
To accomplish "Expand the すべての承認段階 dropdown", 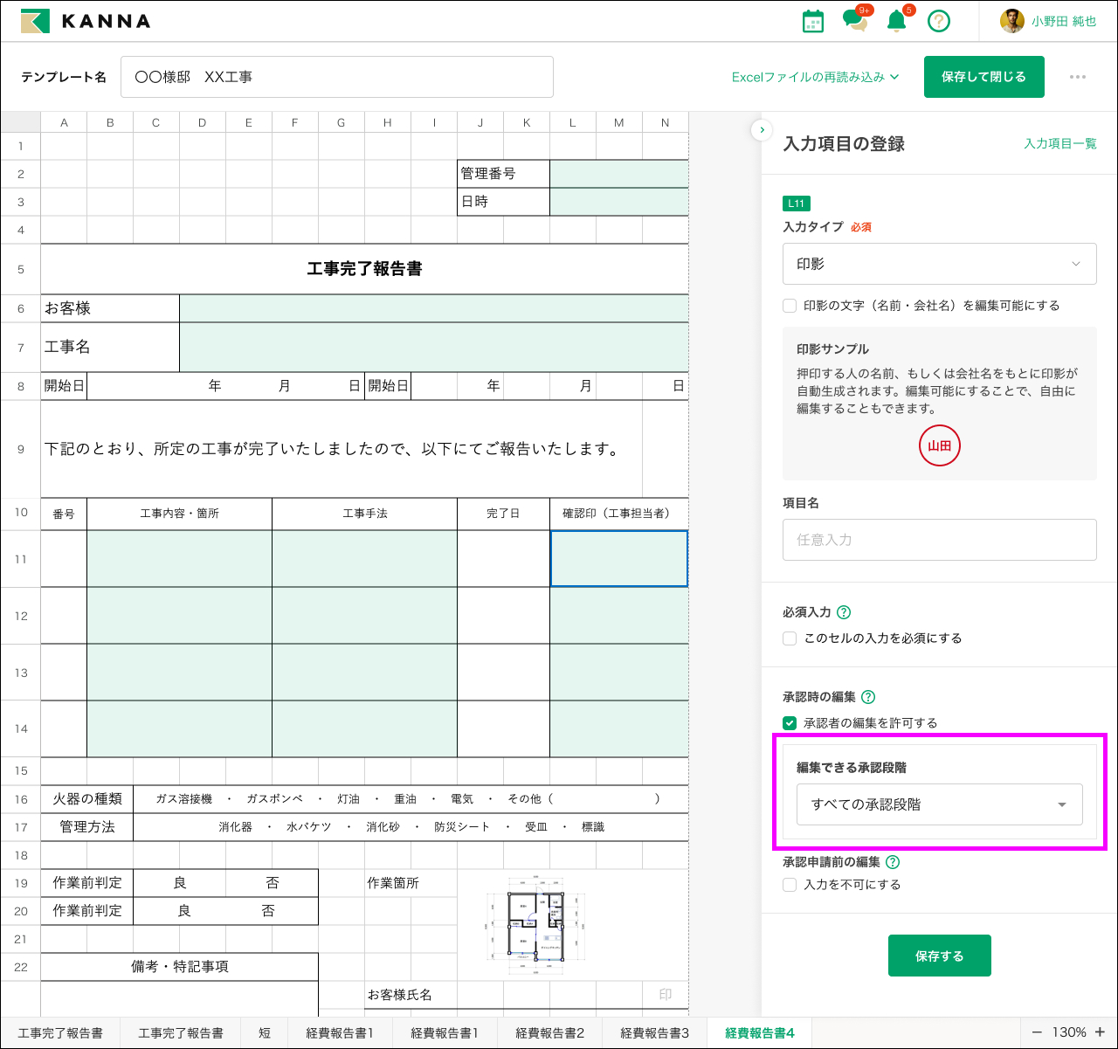I will pos(939,804).
